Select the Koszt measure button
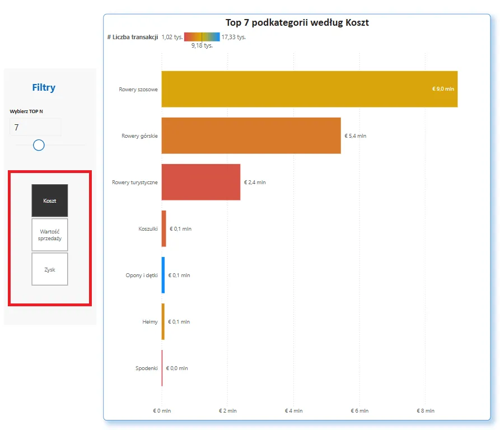The width and height of the screenshot is (500, 430). tap(50, 200)
